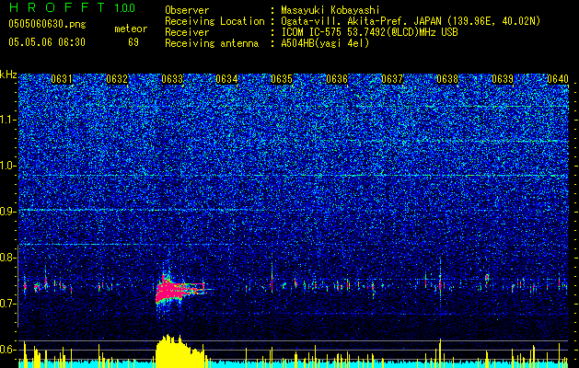Click the version number 1.00
The width and height of the screenshot is (579, 368).
pyautogui.click(x=125, y=8)
